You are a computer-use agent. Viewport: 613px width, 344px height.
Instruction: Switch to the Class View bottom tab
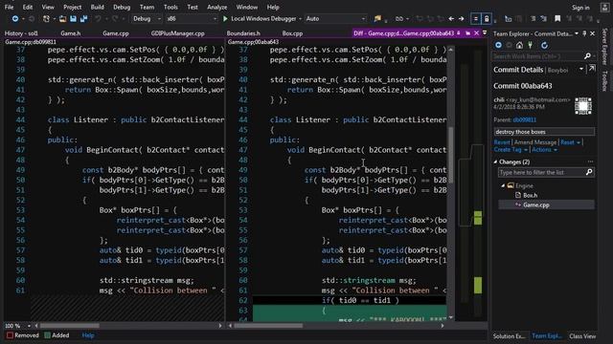click(582, 336)
